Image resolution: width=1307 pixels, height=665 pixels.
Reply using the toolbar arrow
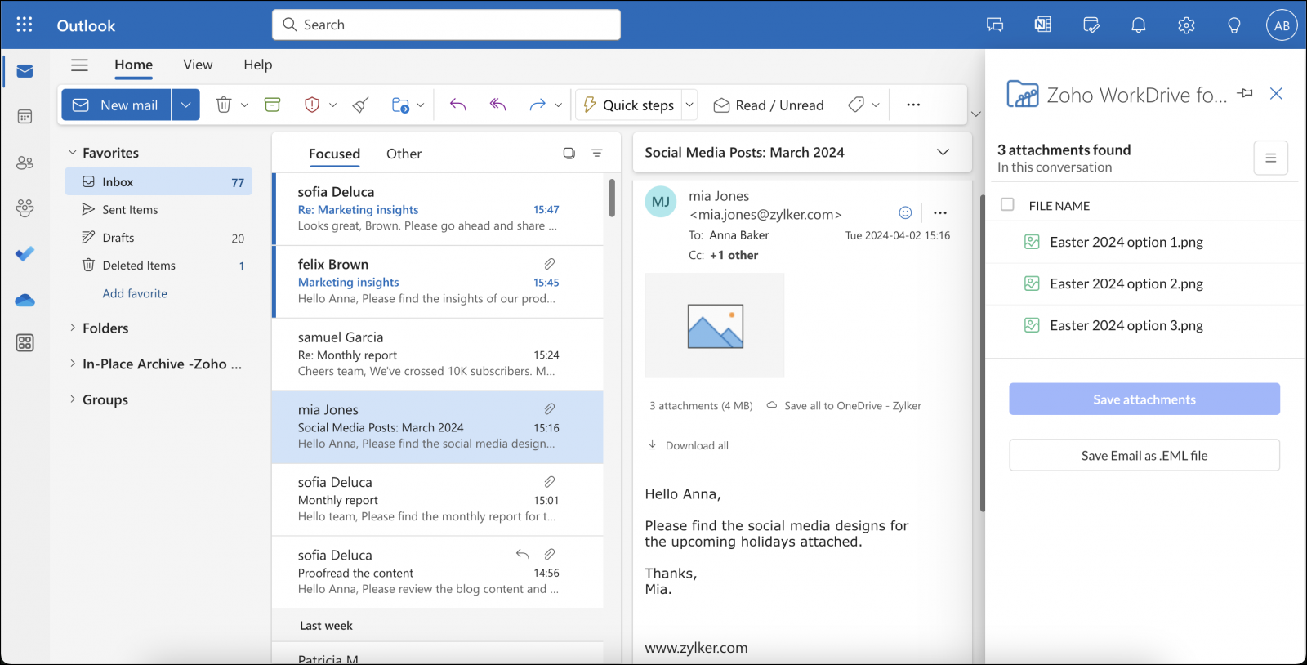(458, 105)
